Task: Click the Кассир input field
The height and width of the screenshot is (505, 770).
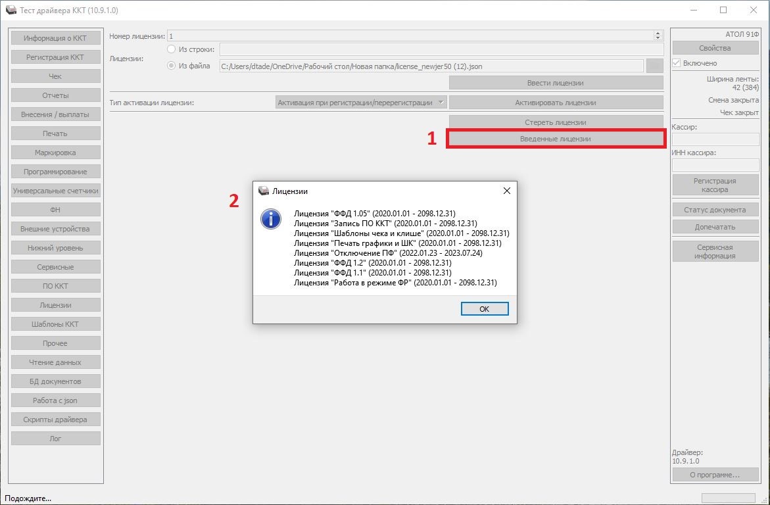Action: pos(715,139)
